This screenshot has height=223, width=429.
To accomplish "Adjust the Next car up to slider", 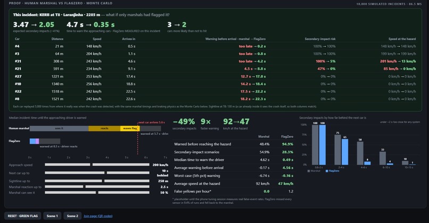I will (97, 172).
